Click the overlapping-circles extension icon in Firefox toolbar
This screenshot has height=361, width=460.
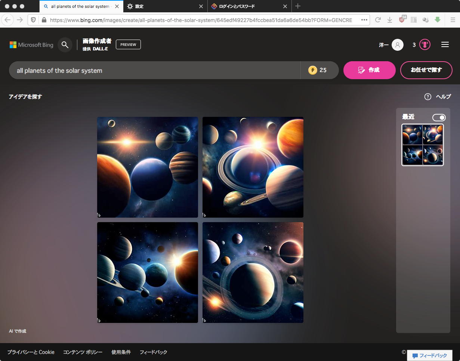(x=426, y=20)
